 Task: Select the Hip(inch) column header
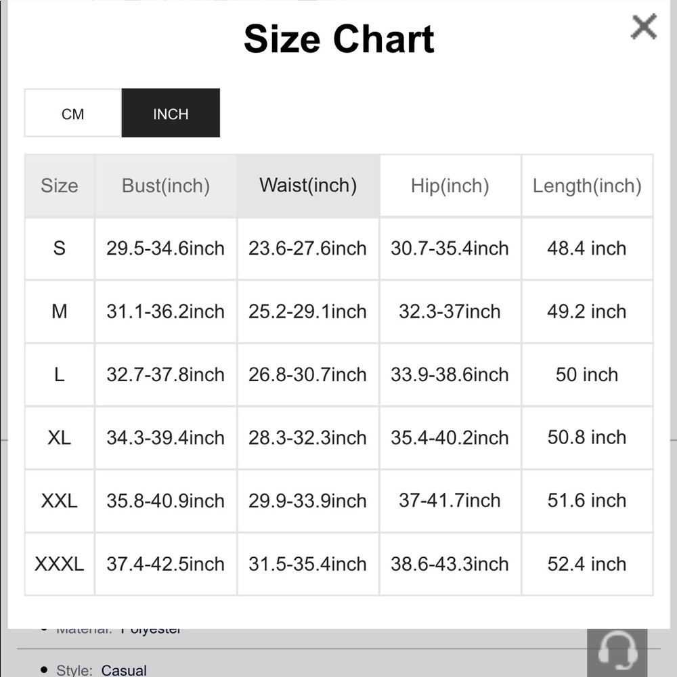pos(450,185)
